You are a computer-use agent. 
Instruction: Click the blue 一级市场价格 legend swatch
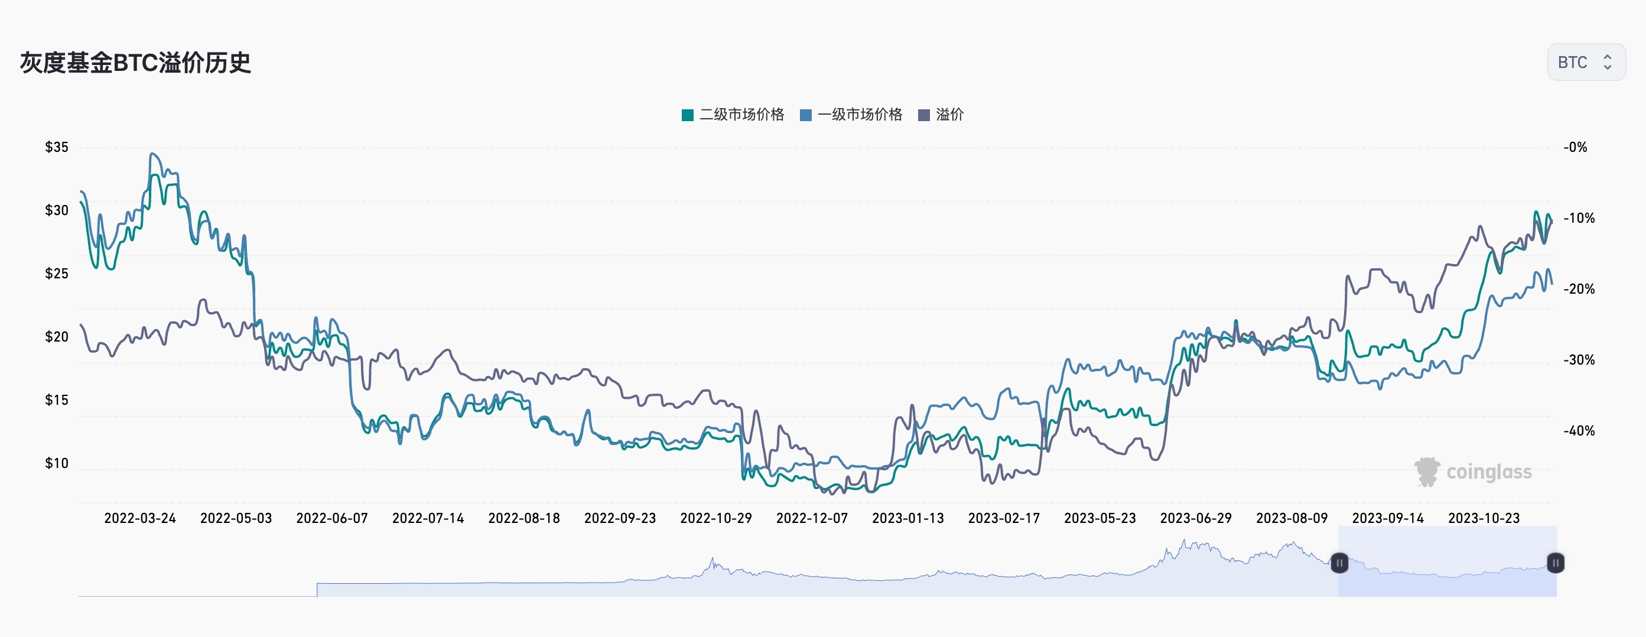pyautogui.click(x=806, y=115)
